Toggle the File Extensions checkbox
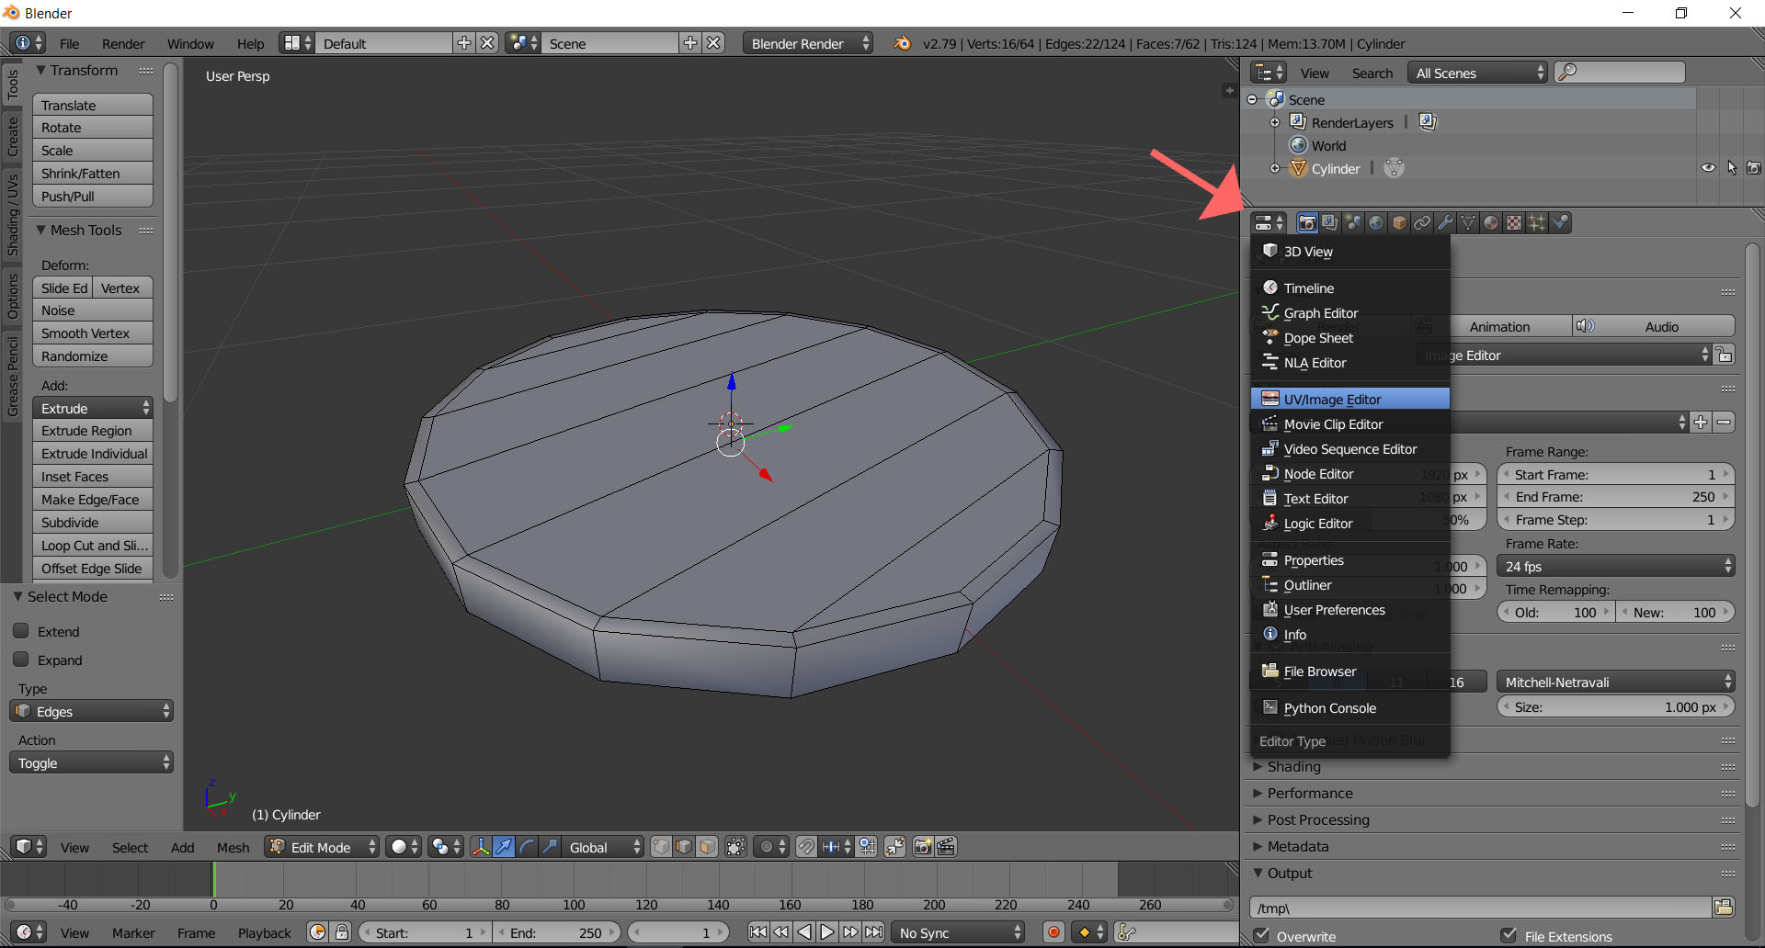1765x948 pixels. (1509, 935)
